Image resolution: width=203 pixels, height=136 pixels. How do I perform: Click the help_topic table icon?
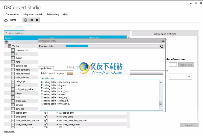coord(13,81)
